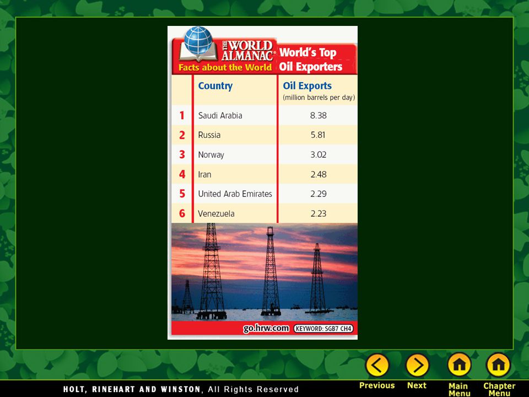The width and height of the screenshot is (529, 397).
Task: Click the value 3.02
Action: click(319, 154)
